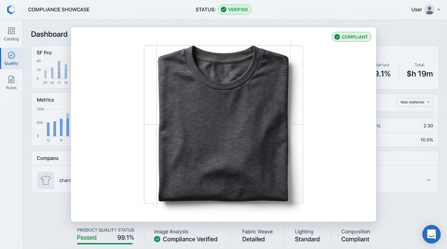Expand the Compans row chevron
Image resolution: width=447 pixels, height=249 pixels.
pyautogui.click(x=429, y=180)
